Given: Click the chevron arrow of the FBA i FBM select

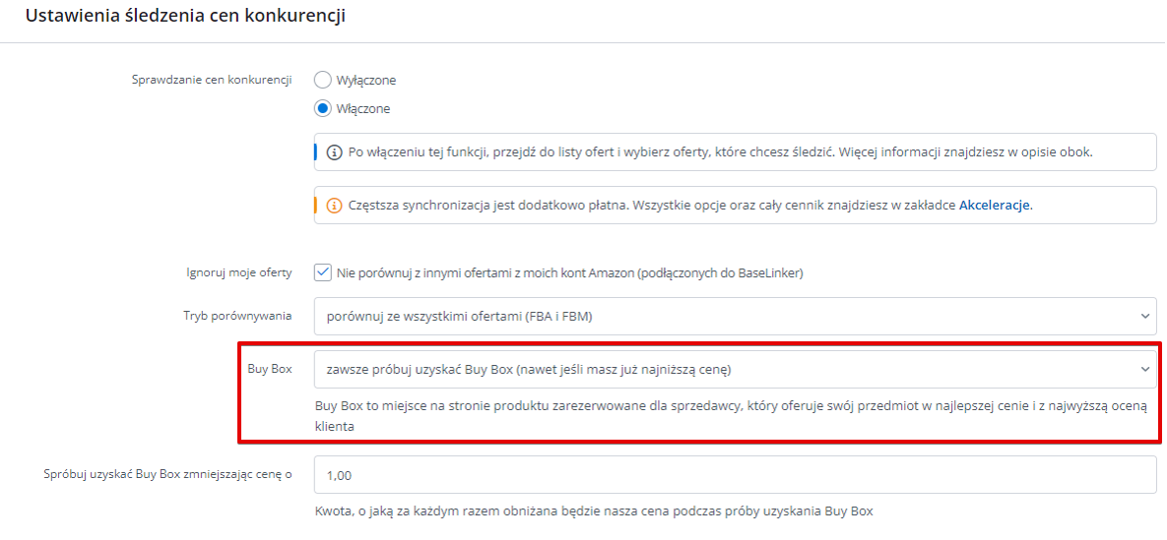Looking at the screenshot, I should pos(1144,316).
